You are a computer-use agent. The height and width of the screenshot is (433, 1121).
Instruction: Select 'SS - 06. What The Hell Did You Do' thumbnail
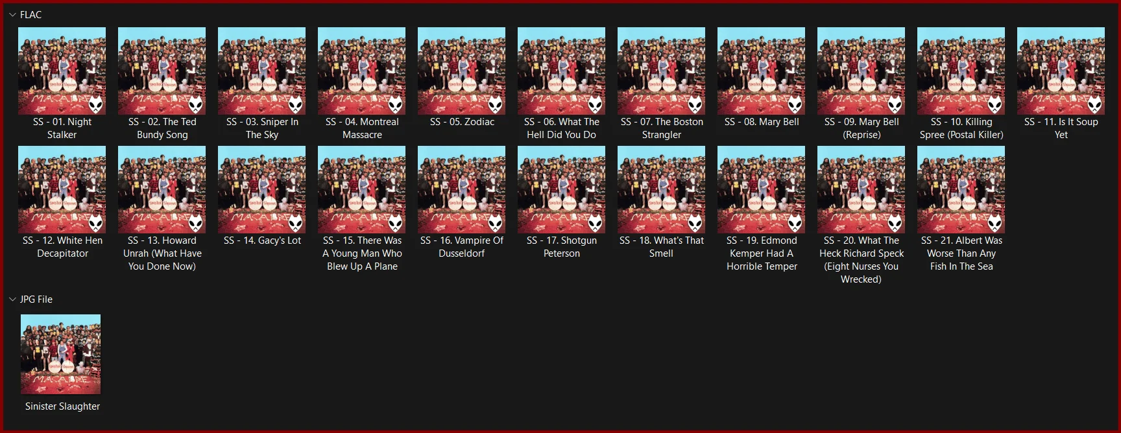click(x=562, y=71)
